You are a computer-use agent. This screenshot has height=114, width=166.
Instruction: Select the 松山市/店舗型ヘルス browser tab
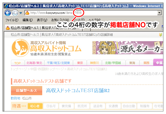(44, 28)
